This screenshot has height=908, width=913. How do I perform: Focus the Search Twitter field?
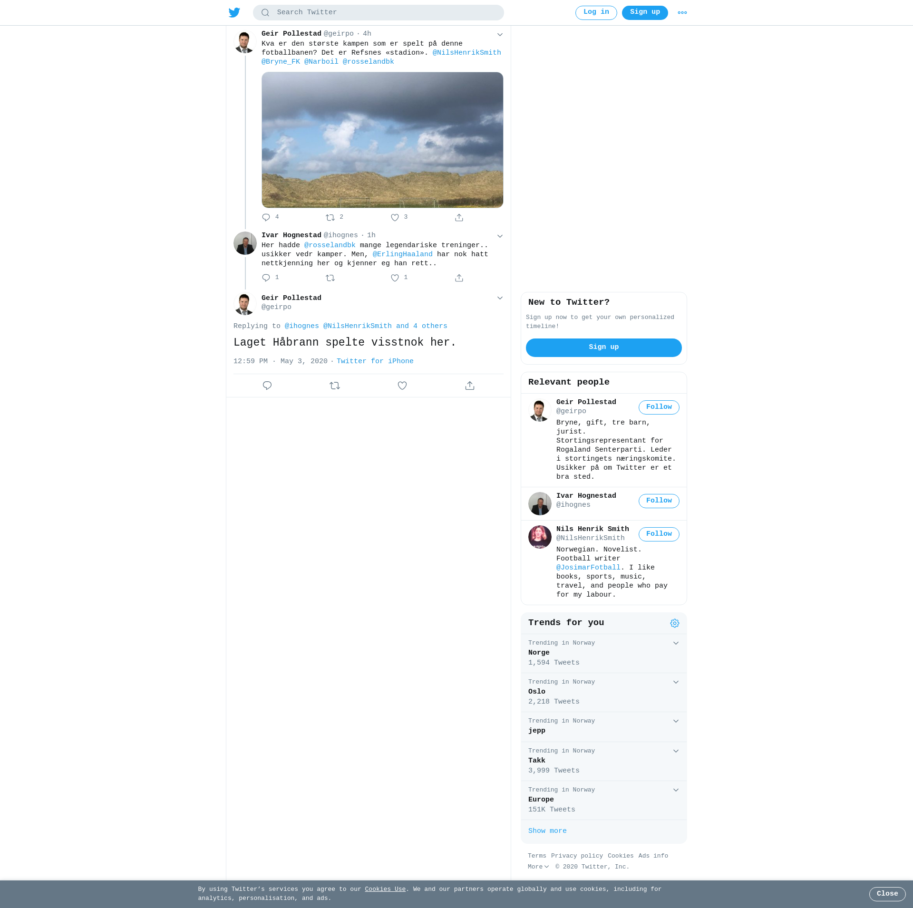[379, 13]
